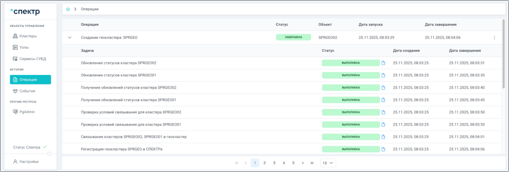Launch PgAdmin from sidebar
The width and height of the screenshot is (509, 172).
[x=27, y=112]
